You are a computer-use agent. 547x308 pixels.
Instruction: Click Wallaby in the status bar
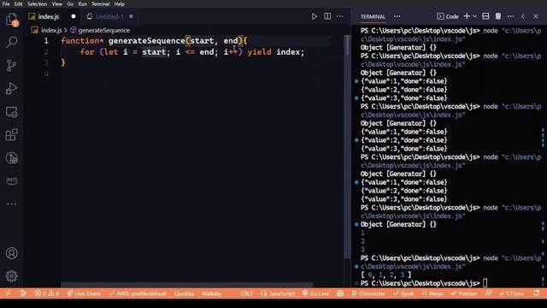pos(212,293)
